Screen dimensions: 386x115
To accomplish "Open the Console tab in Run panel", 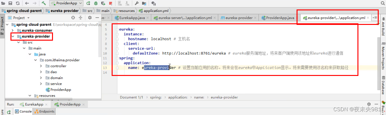I will (23, 112).
